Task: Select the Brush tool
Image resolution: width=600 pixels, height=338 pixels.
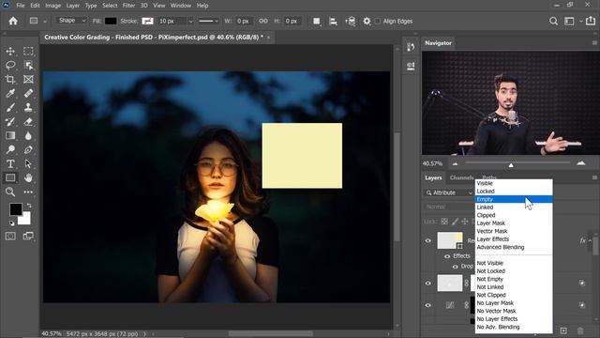Action: pyautogui.click(x=10, y=107)
